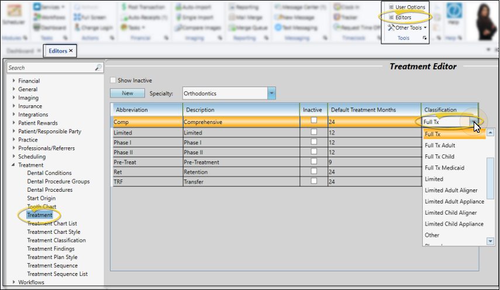Enable the Show Inactive checkbox

point(113,80)
